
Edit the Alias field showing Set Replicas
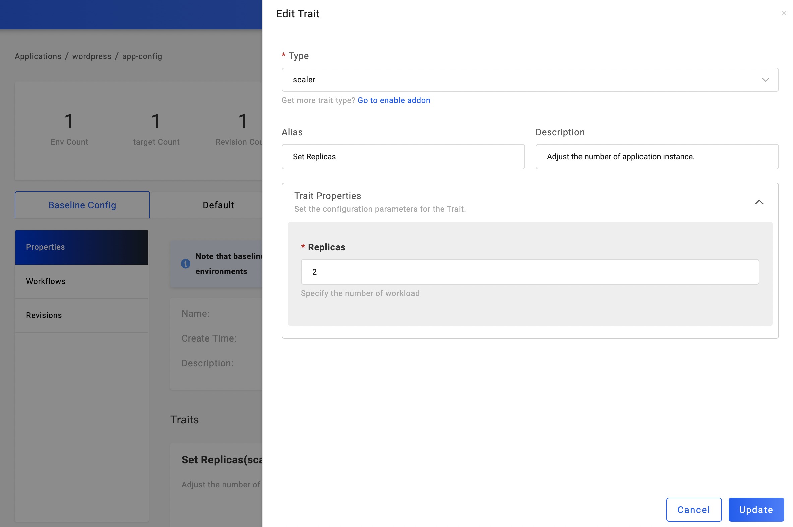coord(403,157)
